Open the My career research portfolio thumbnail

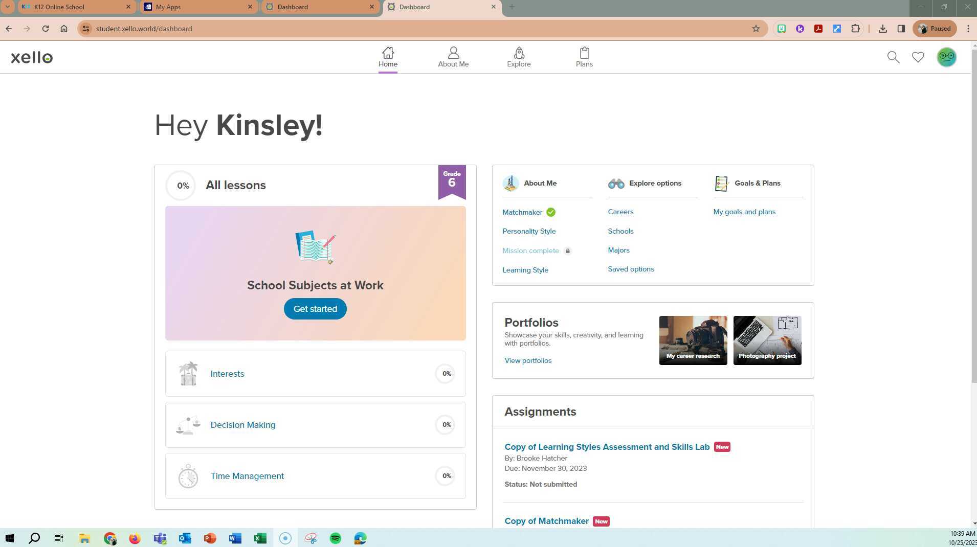pos(693,340)
